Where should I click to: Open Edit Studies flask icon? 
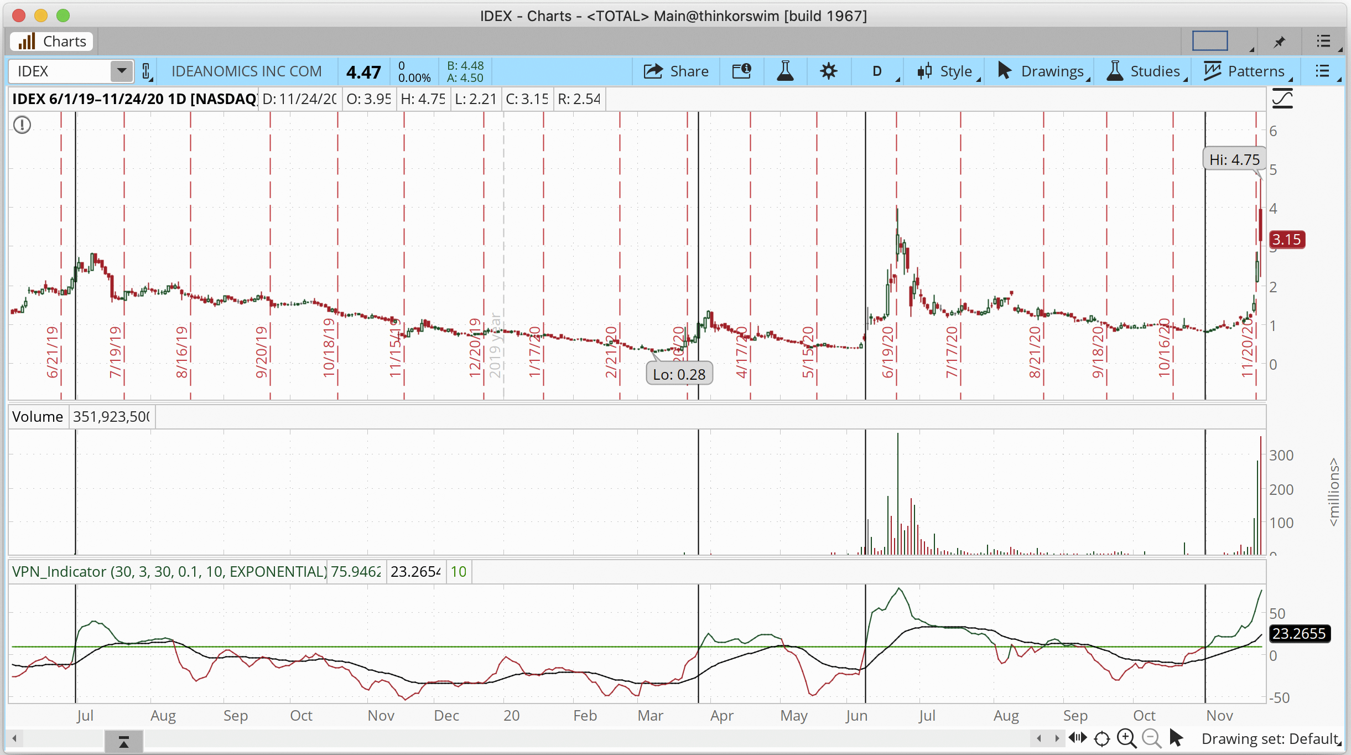tap(785, 71)
